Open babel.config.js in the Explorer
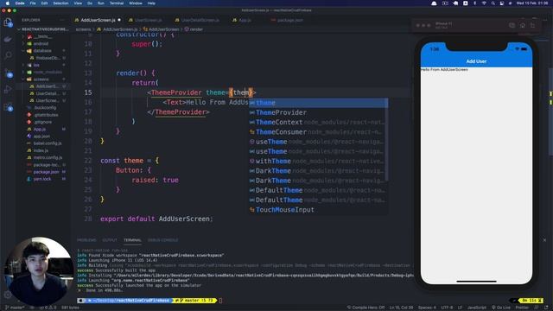 (43, 143)
